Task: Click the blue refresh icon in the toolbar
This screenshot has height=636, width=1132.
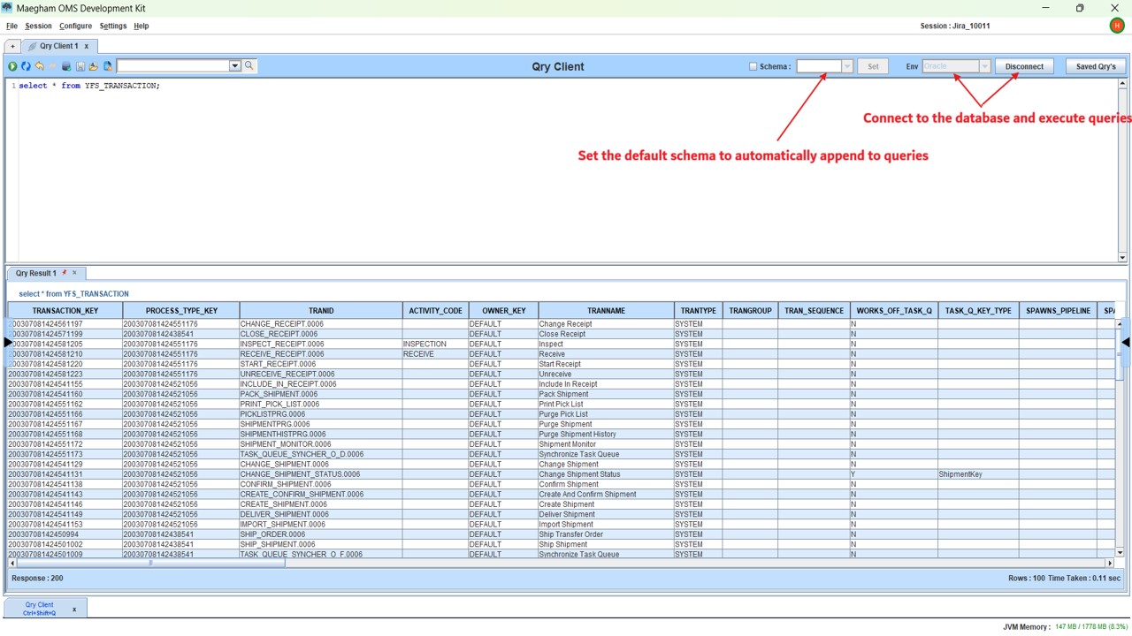Action: pyautogui.click(x=26, y=66)
